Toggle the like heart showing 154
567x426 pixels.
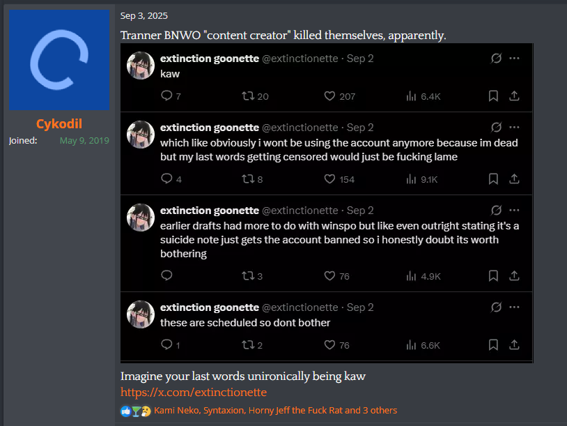(329, 178)
